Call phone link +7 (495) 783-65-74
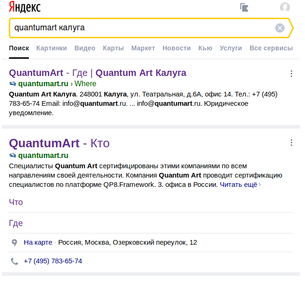305x281 pixels. (53, 261)
